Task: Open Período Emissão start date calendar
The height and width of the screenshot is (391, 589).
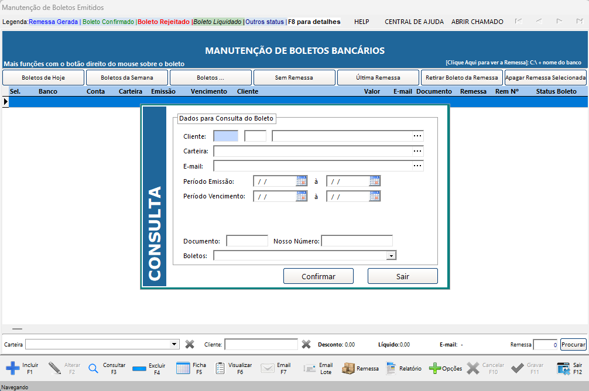Action: 302,181
